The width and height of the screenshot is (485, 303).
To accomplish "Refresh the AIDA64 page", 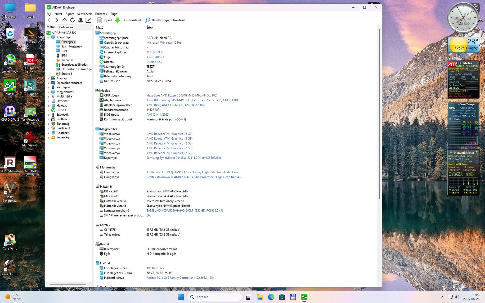I will (x=72, y=20).
